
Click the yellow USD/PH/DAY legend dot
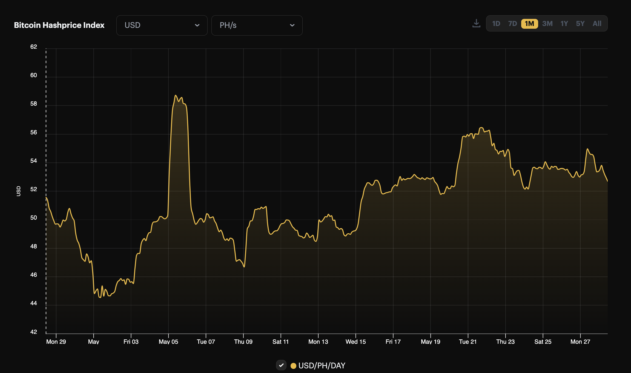pyautogui.click(x=293, y=365)
